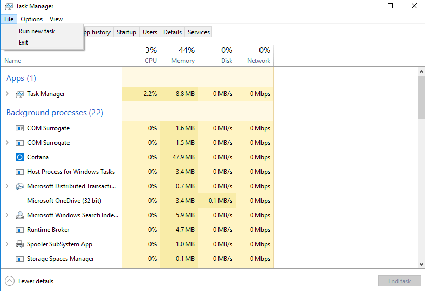Close the open File menu
The image size is (425, 291).
(9, 19)
